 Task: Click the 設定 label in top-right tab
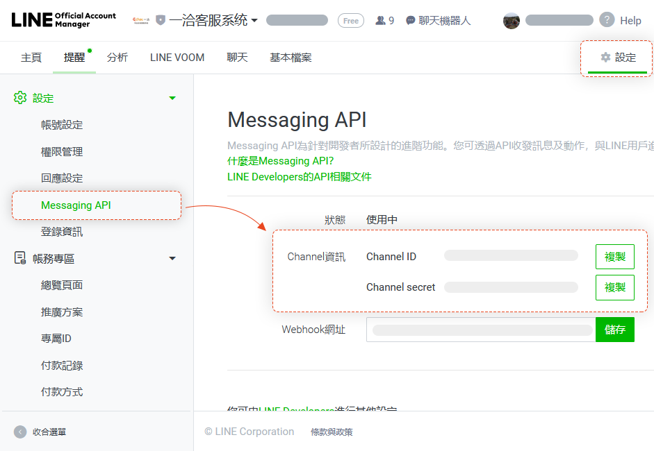click(626, 58)
